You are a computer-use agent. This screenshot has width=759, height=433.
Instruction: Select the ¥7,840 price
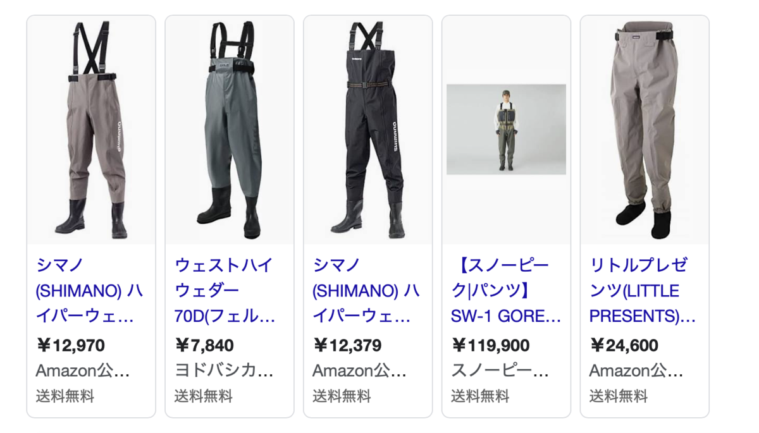(204, 346)
